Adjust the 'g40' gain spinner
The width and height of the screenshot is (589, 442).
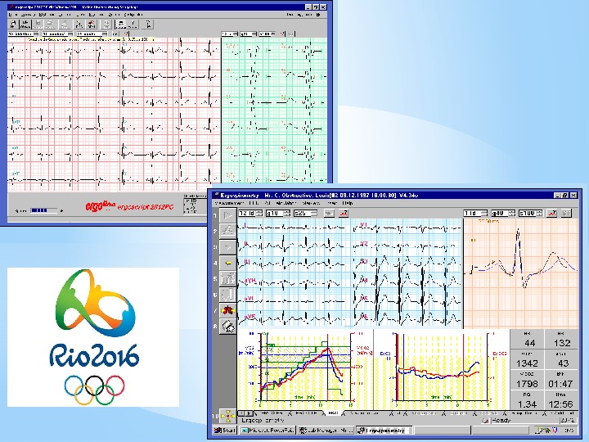(503, 213)
